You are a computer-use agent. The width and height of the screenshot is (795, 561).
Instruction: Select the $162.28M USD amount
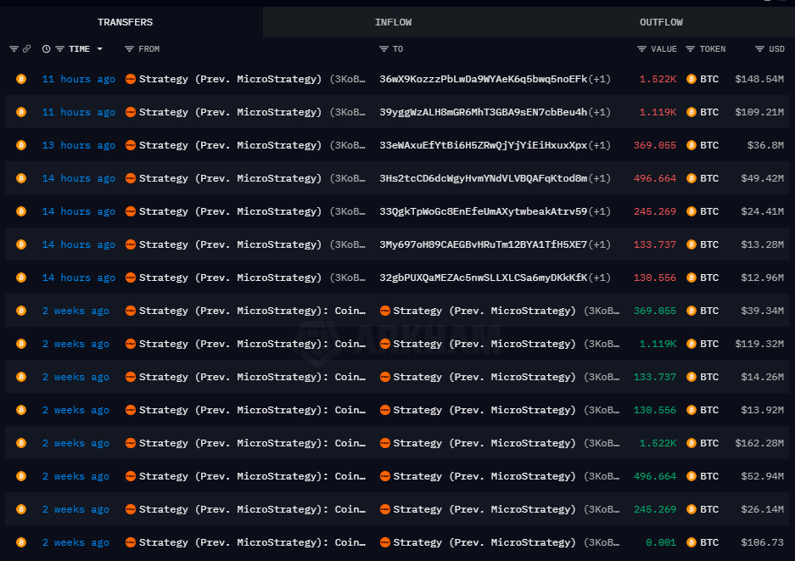pos(759,443)
